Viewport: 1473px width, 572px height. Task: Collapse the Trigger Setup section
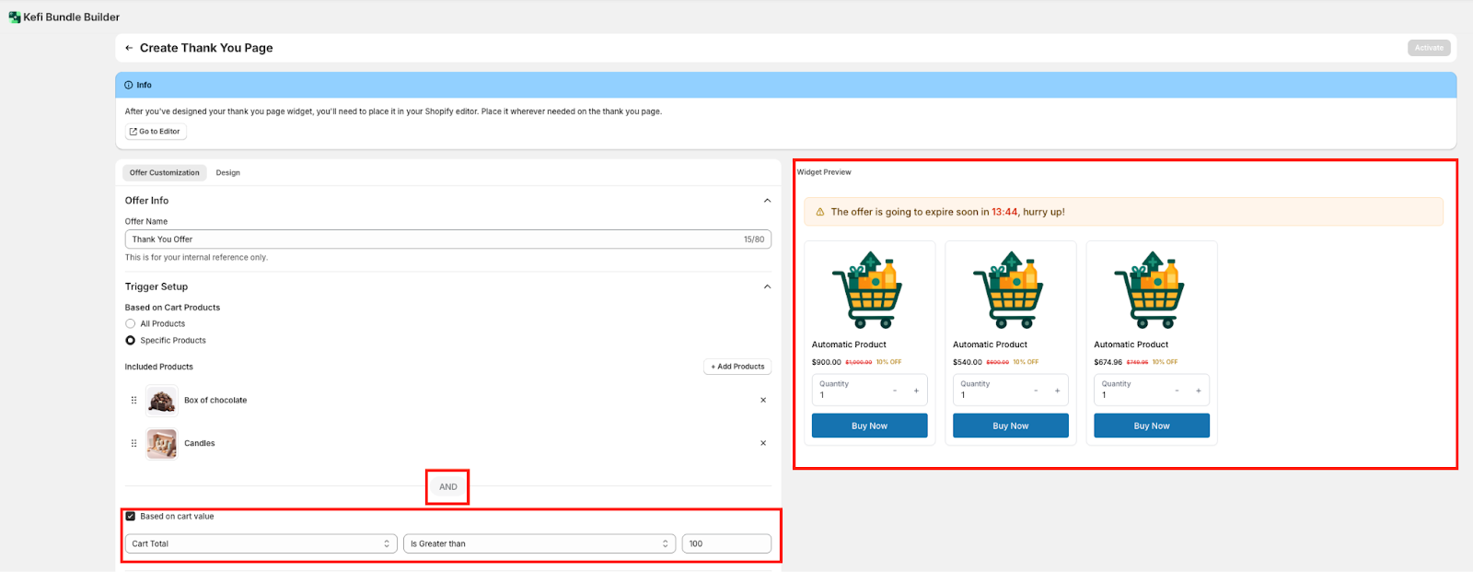coord(767,286)
